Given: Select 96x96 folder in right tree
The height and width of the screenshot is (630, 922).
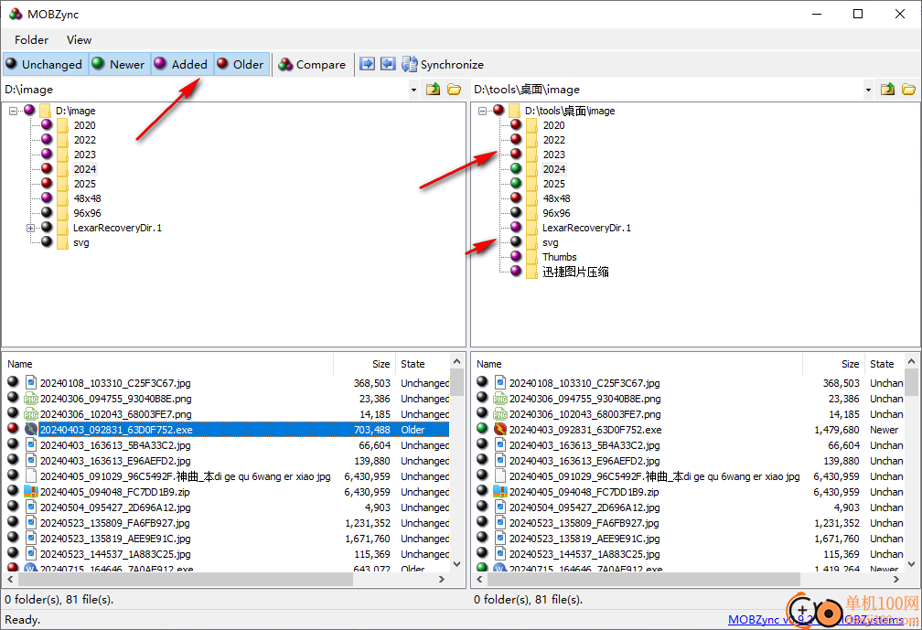Looking at the screenshot, I should point(556,213).
